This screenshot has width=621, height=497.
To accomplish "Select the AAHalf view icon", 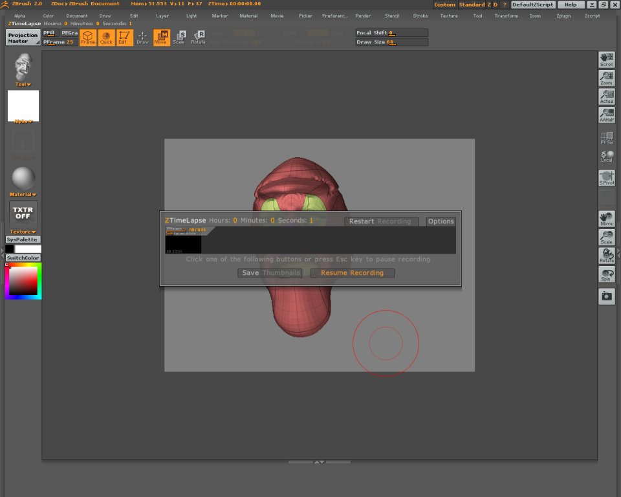I will tap(606, 115).
